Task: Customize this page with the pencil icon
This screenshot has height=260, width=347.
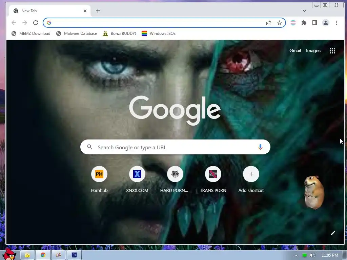Action: click(x=333, y=233)
